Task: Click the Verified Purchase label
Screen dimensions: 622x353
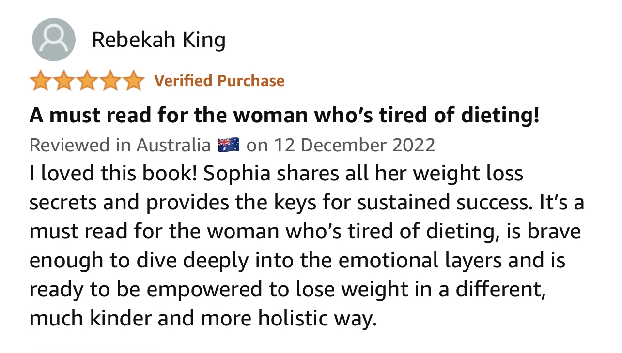Action: click(219, 81)
